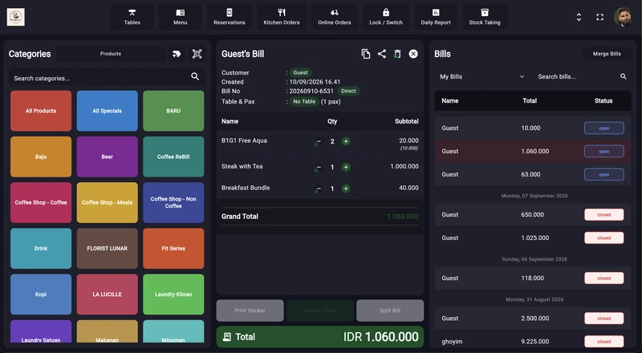
Task: Open closed Guest bill of 2.500.000
Action: tap(533, 319)
